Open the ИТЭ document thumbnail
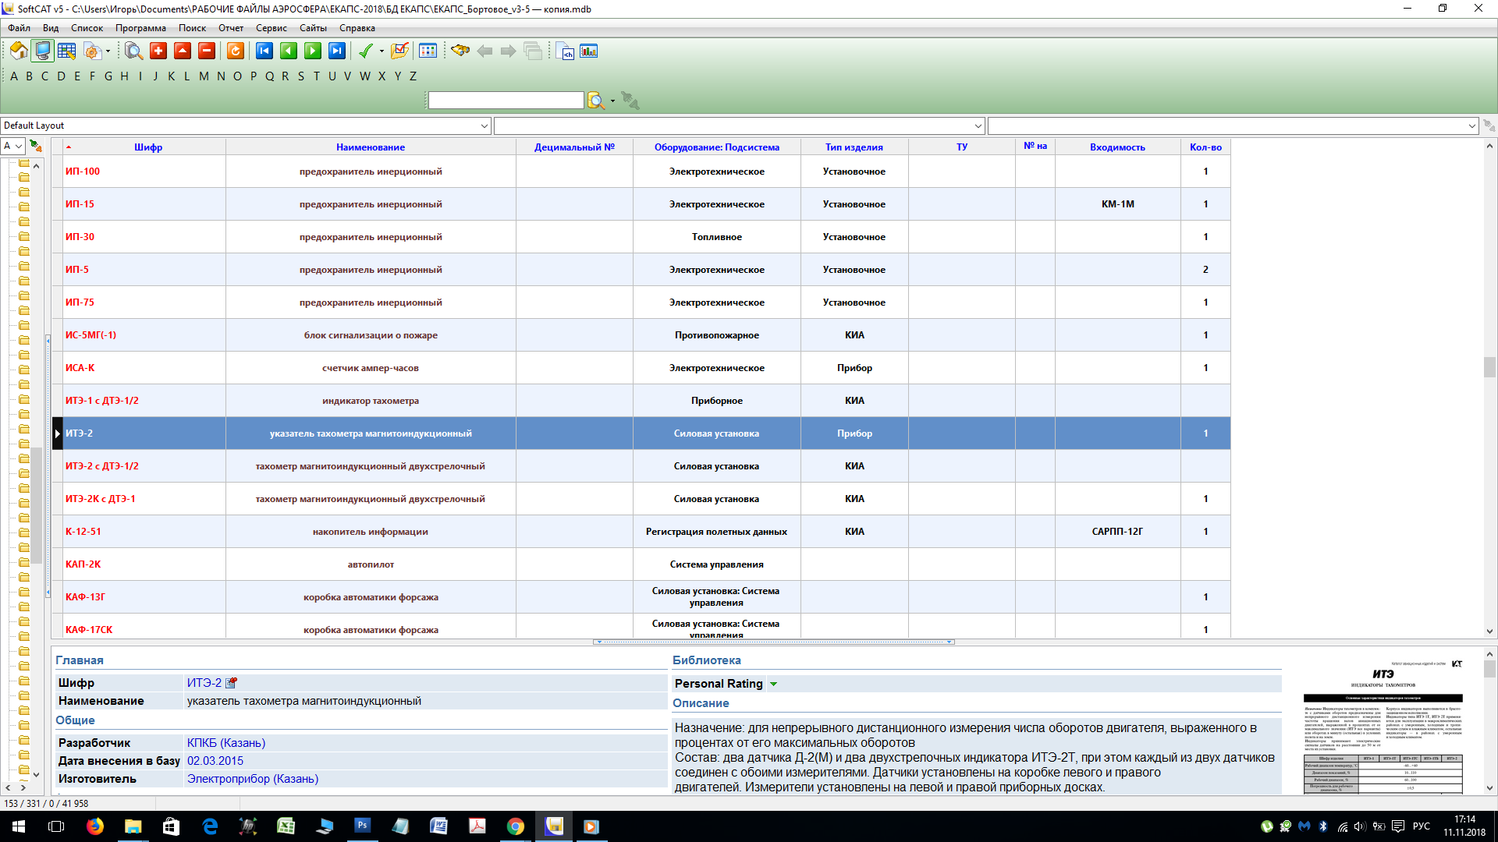Viewport: 1498px width, 842px height. tap(1383, 725)
